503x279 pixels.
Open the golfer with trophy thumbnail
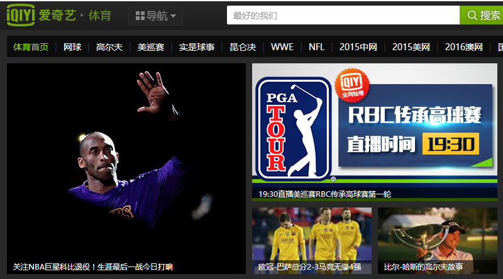438,241
